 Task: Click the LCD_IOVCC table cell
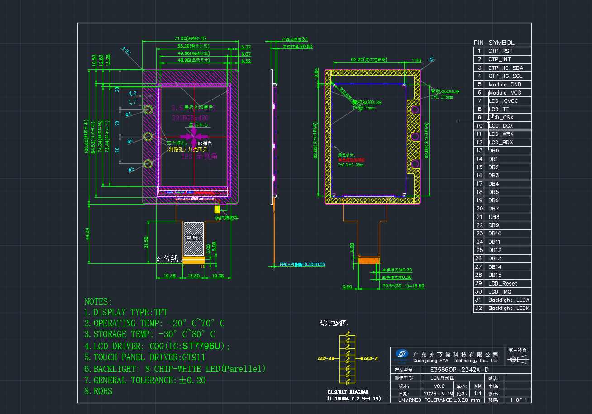click(x=508, y=101)
